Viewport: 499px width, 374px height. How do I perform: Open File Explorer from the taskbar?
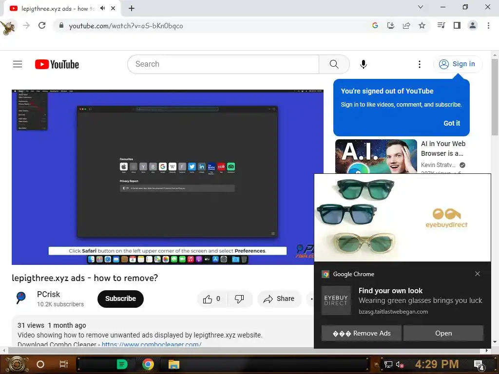[x=174, y=364]
